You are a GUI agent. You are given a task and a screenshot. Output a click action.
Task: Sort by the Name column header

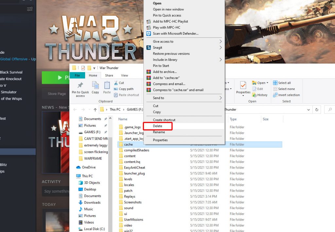click(123, 119)
